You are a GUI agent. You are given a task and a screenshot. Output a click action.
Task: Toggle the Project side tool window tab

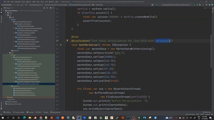pyautogui.click(x=1, y=10)
